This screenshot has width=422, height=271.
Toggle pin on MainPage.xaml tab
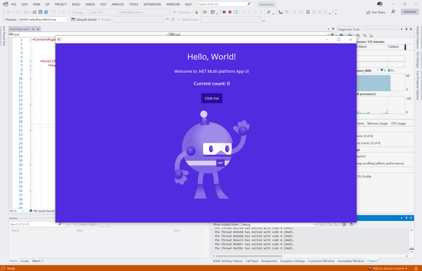pos(33,29)
